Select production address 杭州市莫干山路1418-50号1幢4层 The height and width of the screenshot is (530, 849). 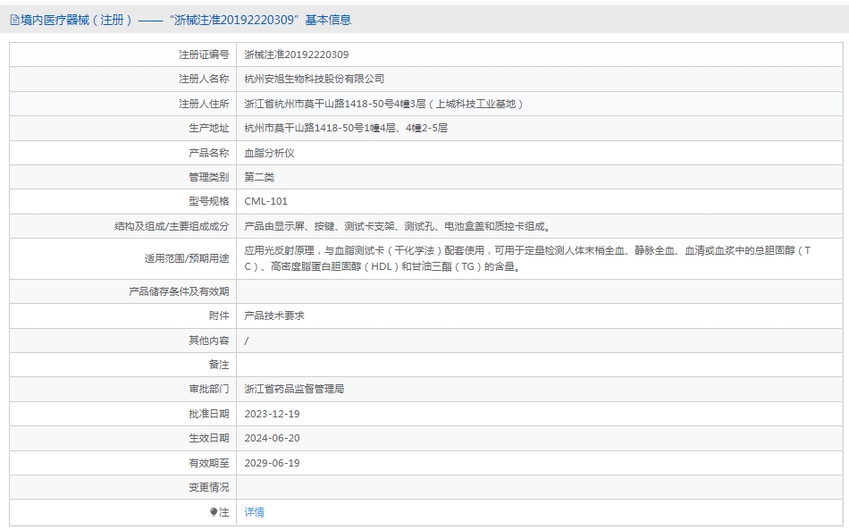(x=320, y=129)
